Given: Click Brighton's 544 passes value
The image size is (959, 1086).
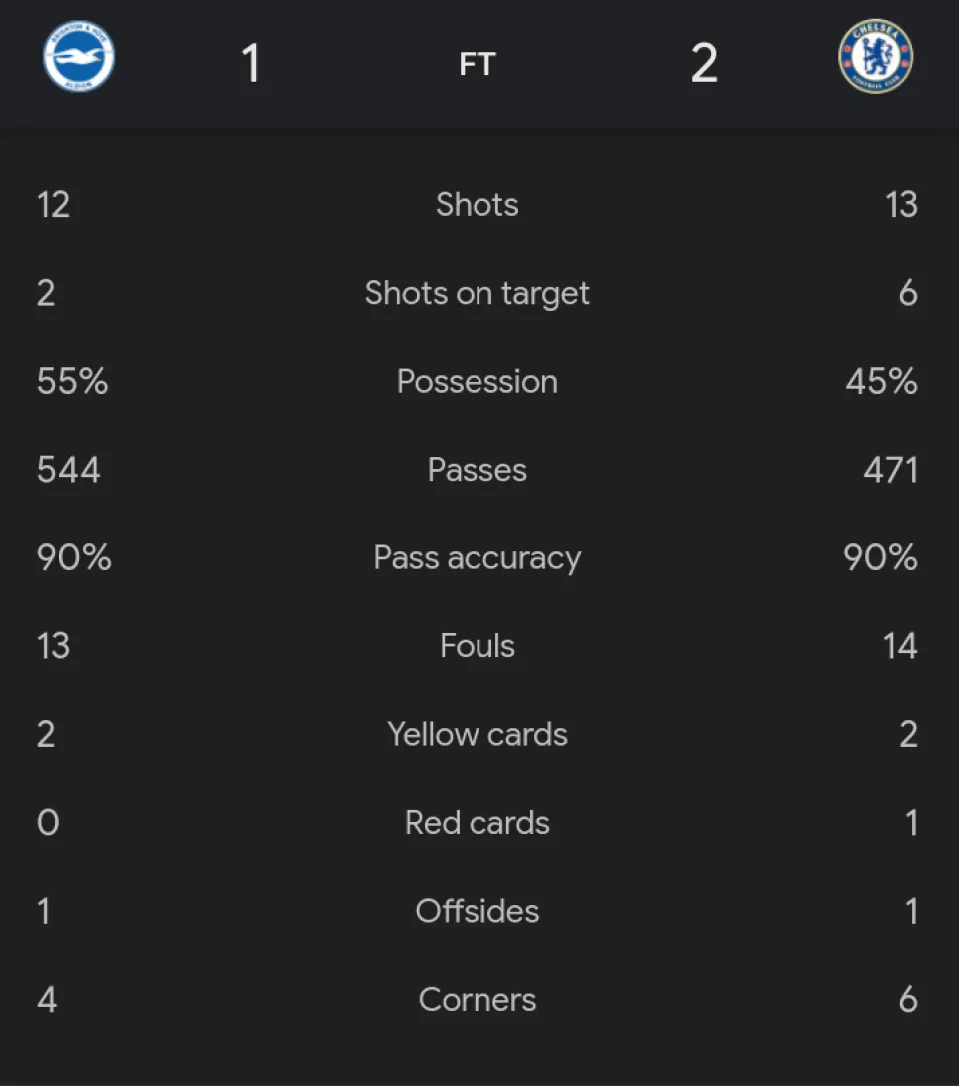Looking at the screenshot, I should pyautogui.click(x=69, y=470).
